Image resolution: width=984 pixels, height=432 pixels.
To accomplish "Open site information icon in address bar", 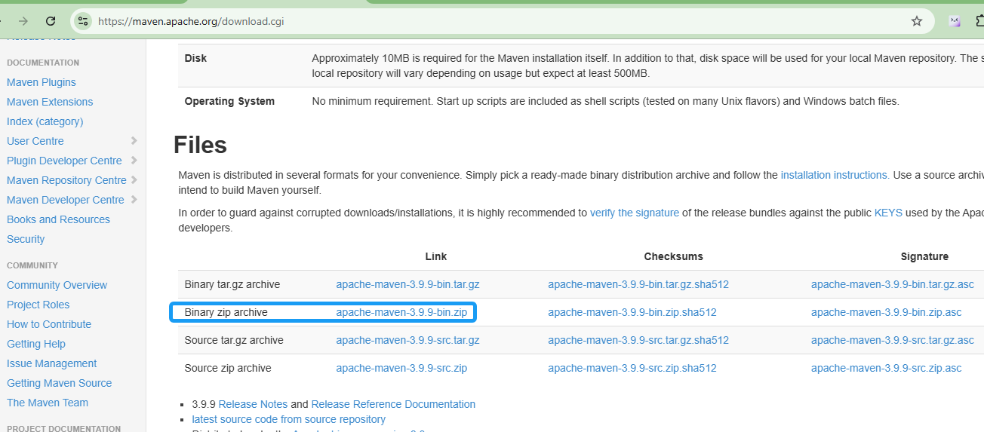I will coord(83,21).
